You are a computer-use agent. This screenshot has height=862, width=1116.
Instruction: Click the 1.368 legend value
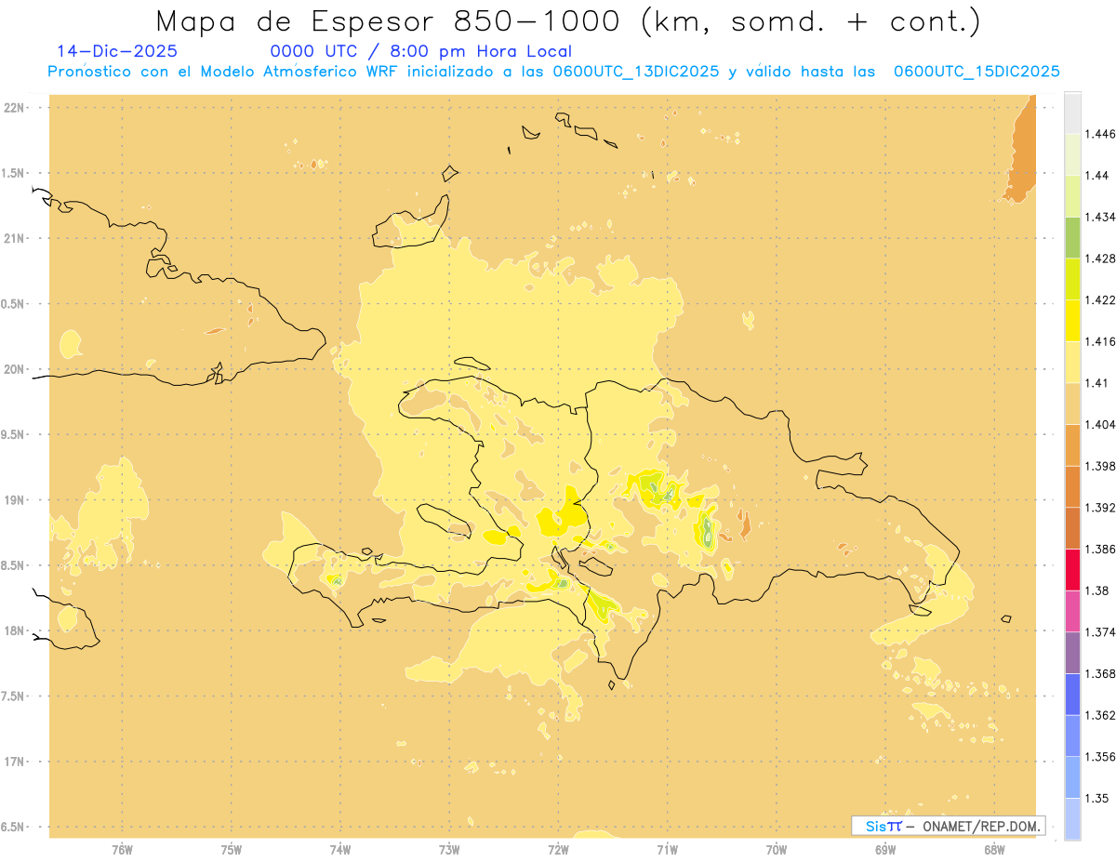1100,674
